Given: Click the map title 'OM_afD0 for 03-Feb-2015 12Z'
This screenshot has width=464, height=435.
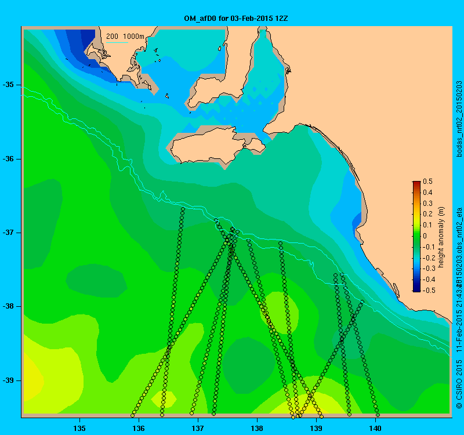Looking at the screenshot, I should (236, 19).
